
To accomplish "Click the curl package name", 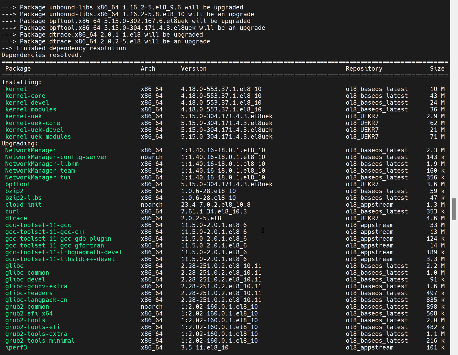I will tap(13, 211).
